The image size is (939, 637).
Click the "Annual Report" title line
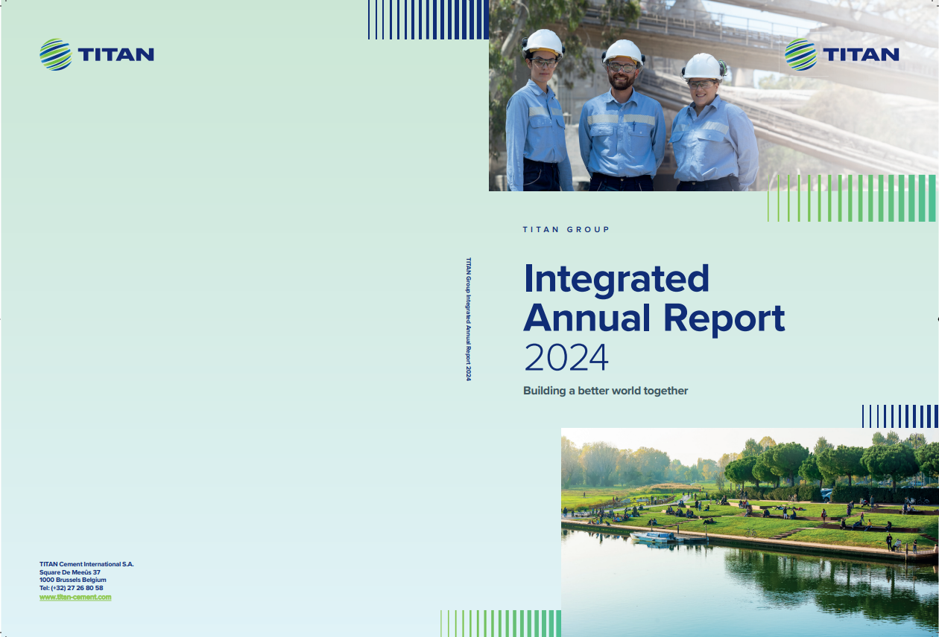[654, 318]
